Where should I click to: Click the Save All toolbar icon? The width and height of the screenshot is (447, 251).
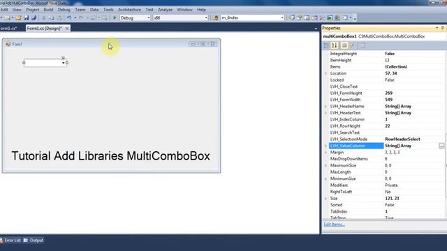click(x=34, y=18)
